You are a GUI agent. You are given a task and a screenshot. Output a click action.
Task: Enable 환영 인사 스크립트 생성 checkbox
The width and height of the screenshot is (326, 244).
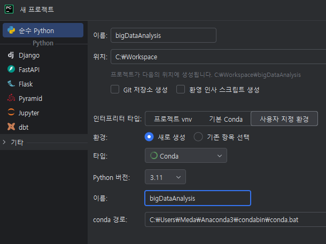(181, 90)
